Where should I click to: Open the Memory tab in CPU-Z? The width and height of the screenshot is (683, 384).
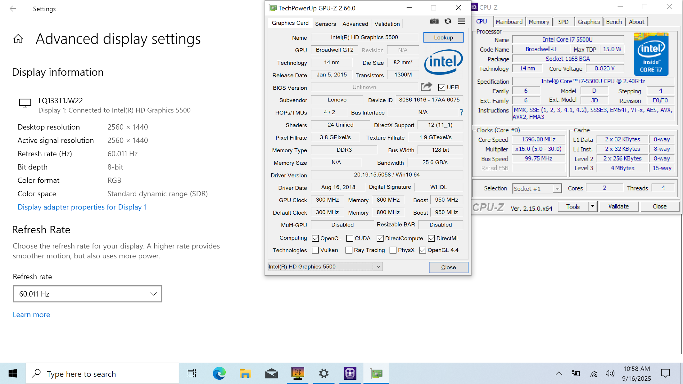[539, 22]
